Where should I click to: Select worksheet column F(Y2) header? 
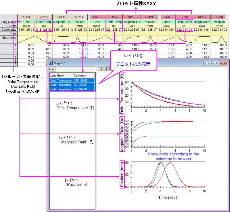[114, 17]
